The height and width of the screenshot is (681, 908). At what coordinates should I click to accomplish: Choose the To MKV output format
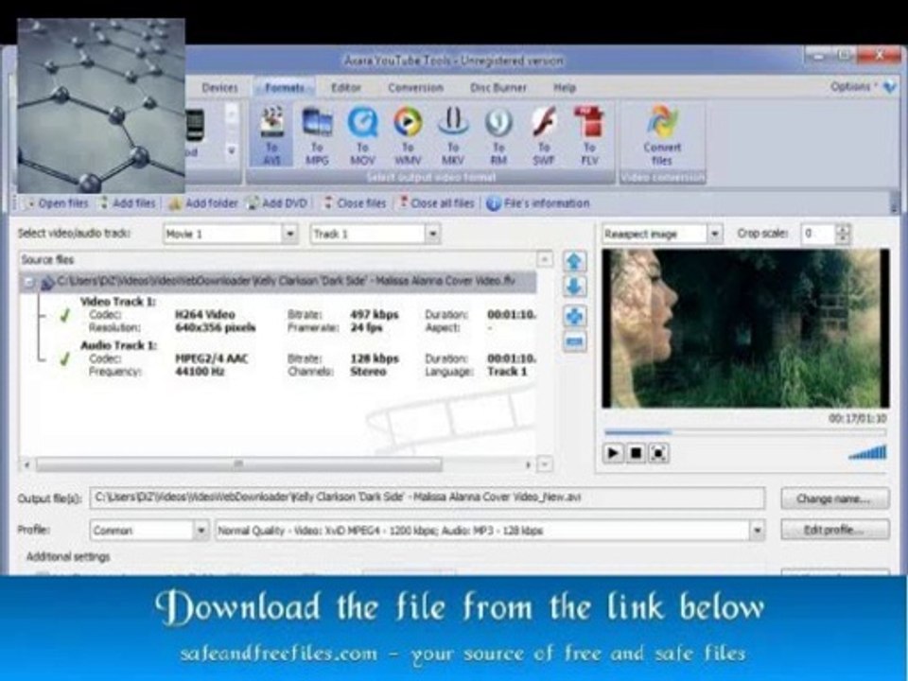(453, 135)
